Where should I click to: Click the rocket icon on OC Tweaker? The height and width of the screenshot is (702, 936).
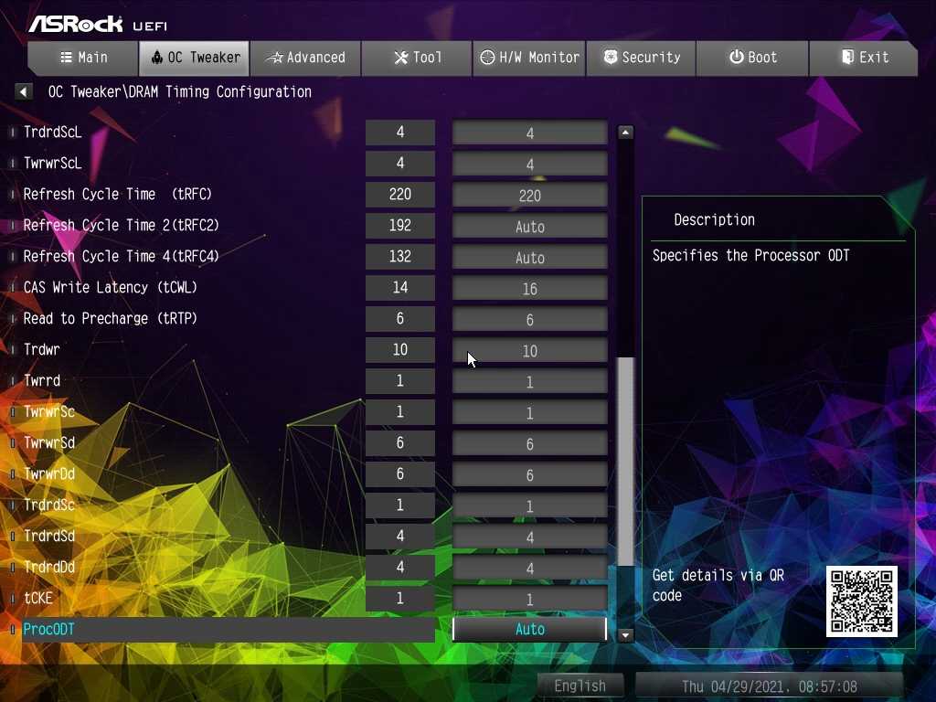(x=156, y=58)
